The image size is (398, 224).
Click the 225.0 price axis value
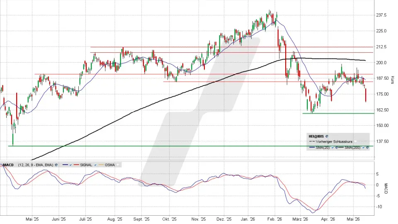[381, 31]
